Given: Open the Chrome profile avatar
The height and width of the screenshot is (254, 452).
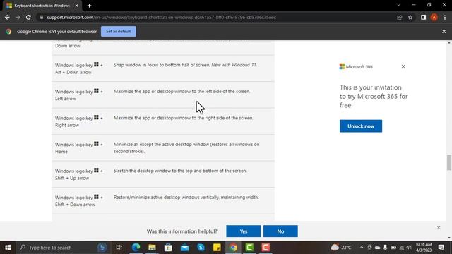Looking at the screenshot, I should 434,17.
